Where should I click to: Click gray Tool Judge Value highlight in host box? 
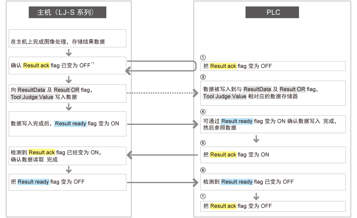32,97
